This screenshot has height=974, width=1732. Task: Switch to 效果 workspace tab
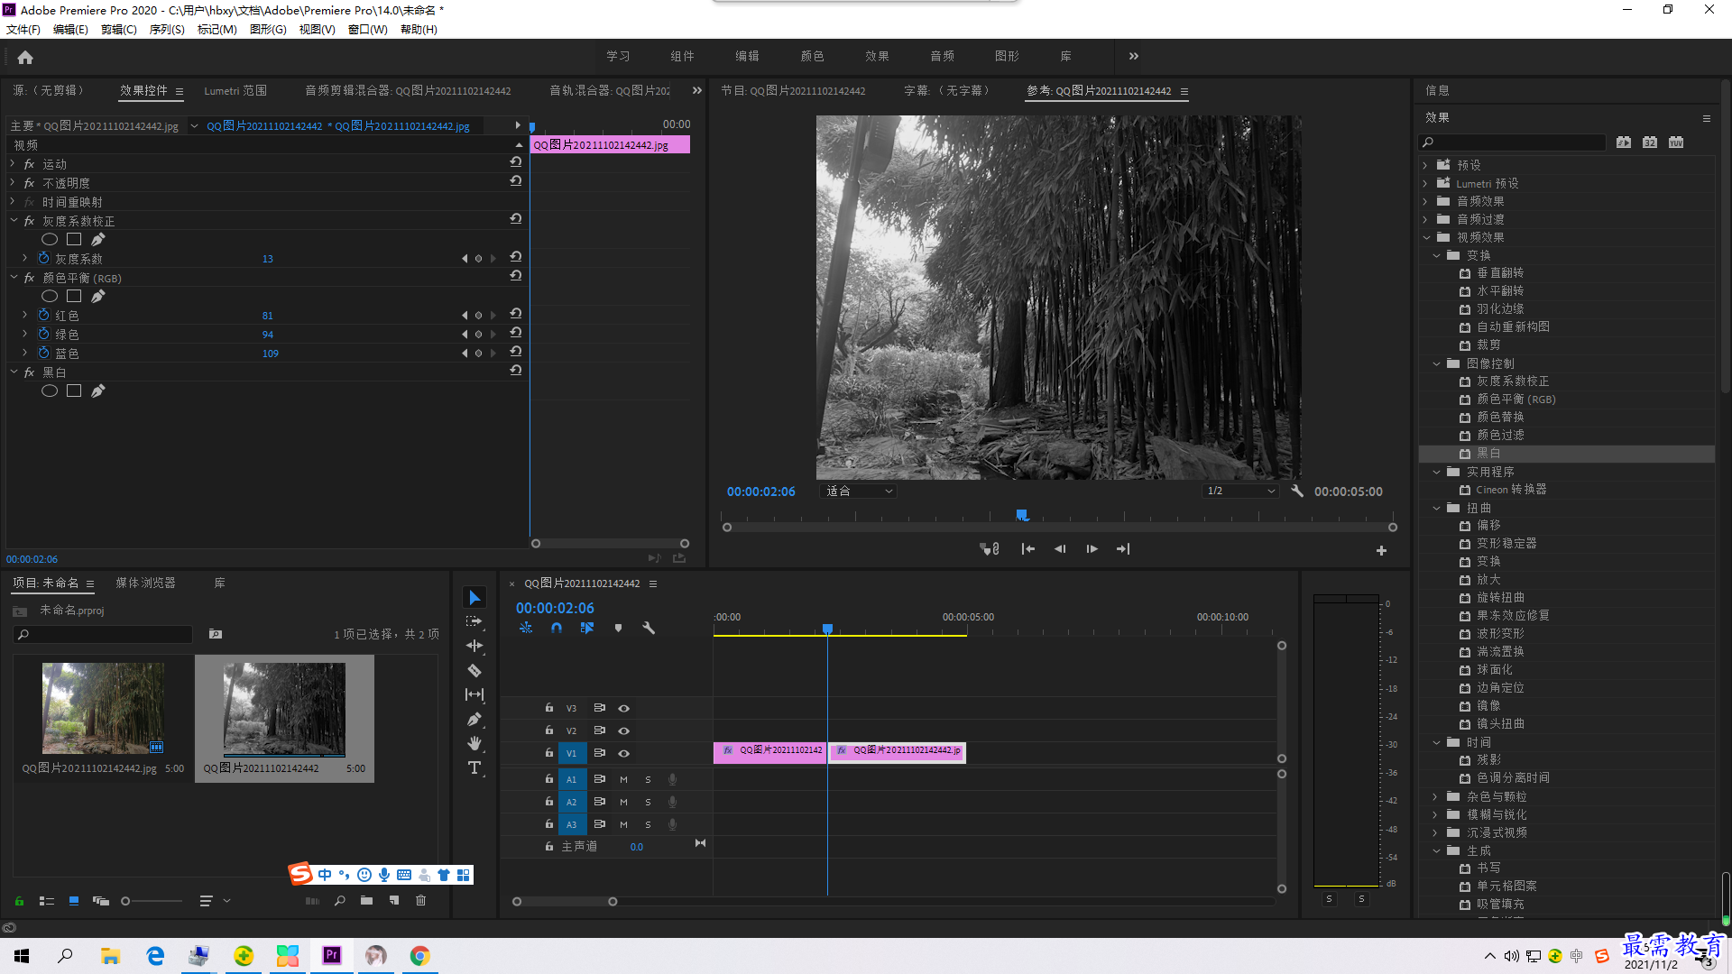(x=877, y=56)
